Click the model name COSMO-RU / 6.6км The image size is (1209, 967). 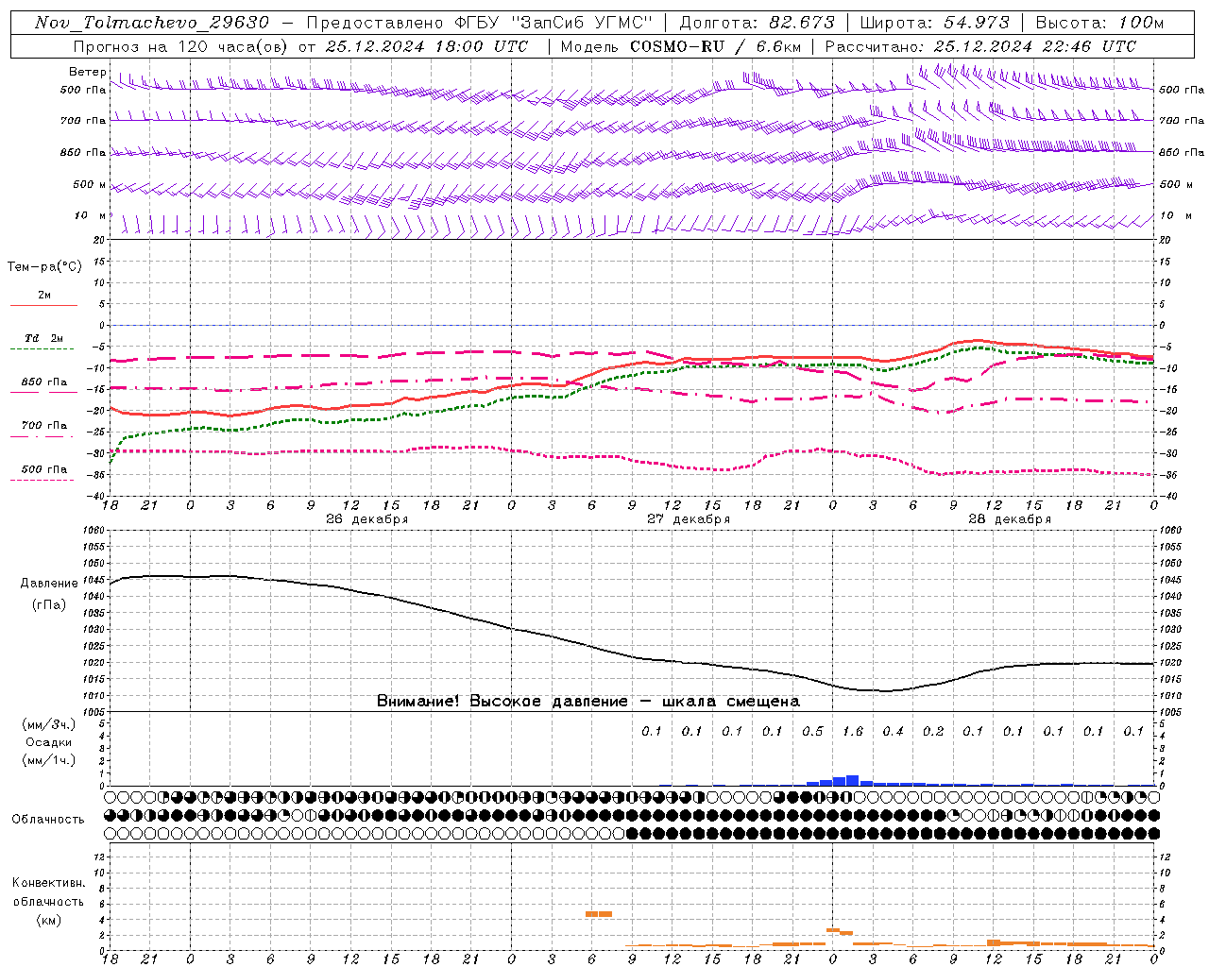point(716,46)
